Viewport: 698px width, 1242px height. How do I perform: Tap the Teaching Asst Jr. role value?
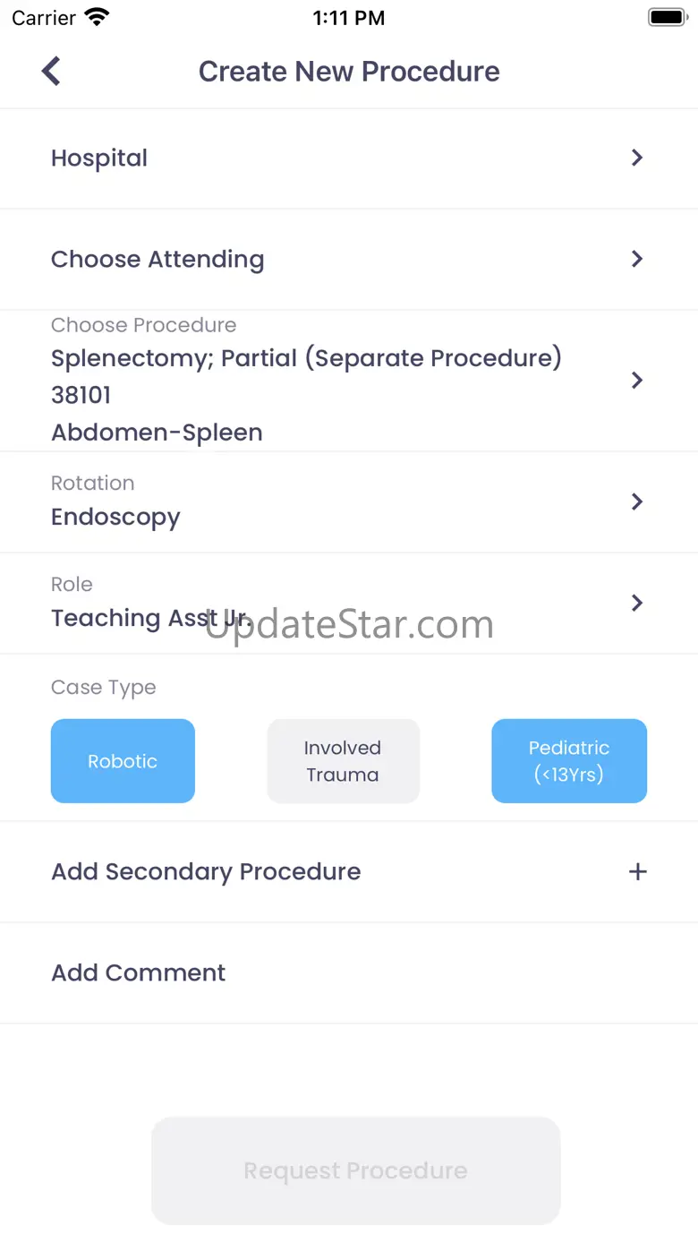(x=150, y=618)
